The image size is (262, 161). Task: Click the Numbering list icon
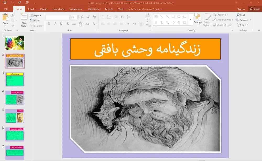point(110,17)
